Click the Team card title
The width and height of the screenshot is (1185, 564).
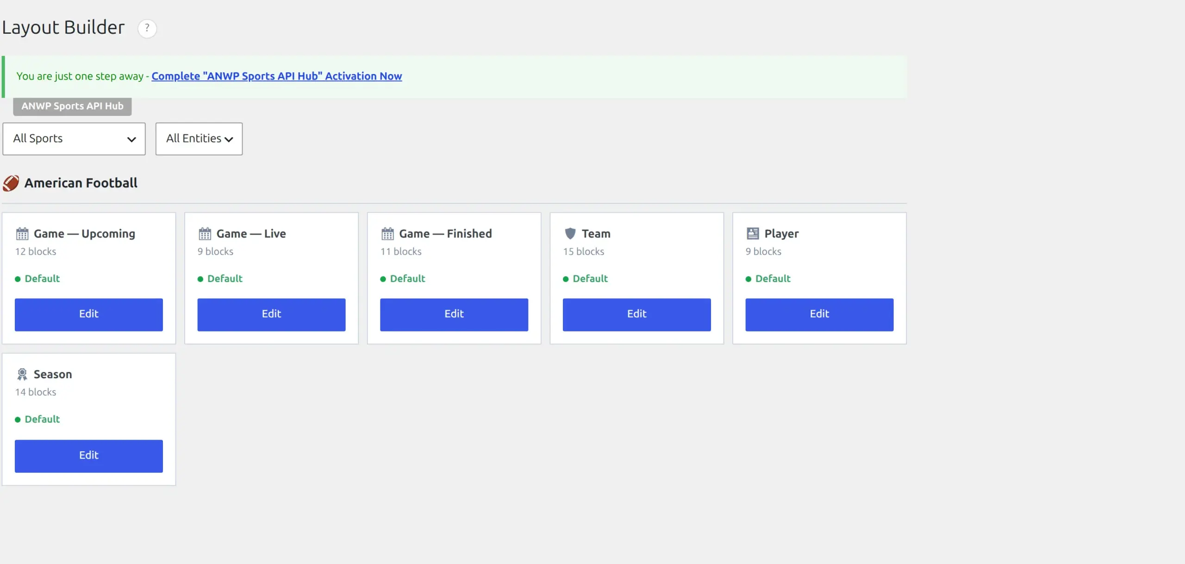point(596,234)
